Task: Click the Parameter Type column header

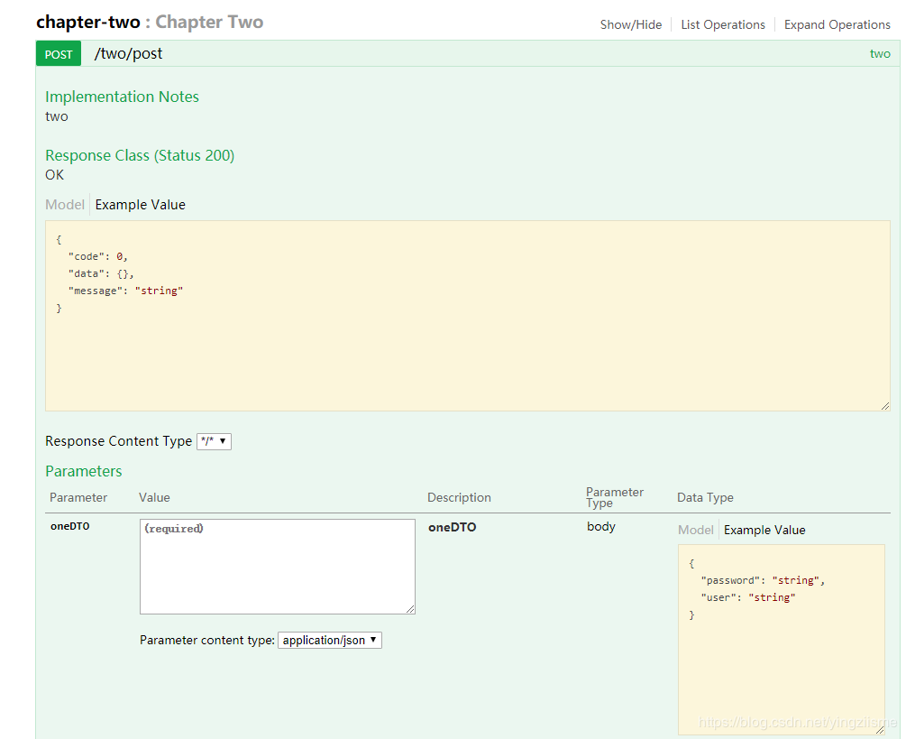Action: 615,497
